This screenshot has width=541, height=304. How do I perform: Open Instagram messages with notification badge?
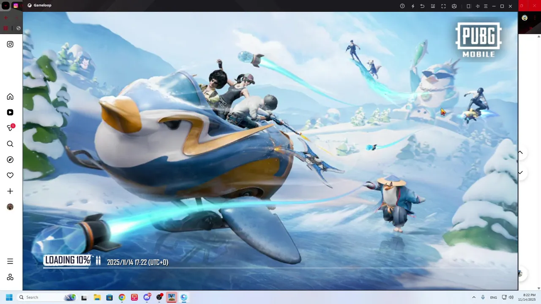tap(10, 128)
